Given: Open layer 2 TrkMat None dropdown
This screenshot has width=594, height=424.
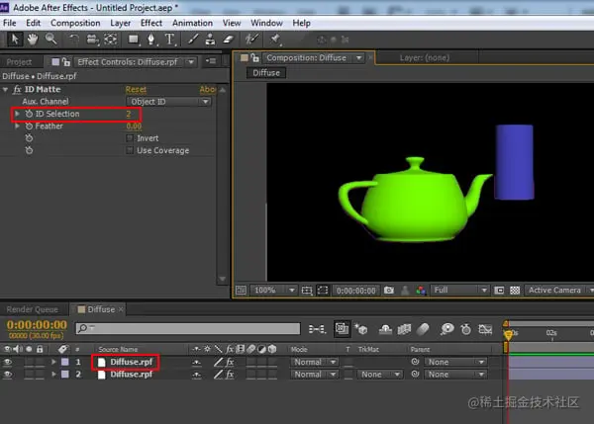Looking at the screenshot, I should 379,374.
